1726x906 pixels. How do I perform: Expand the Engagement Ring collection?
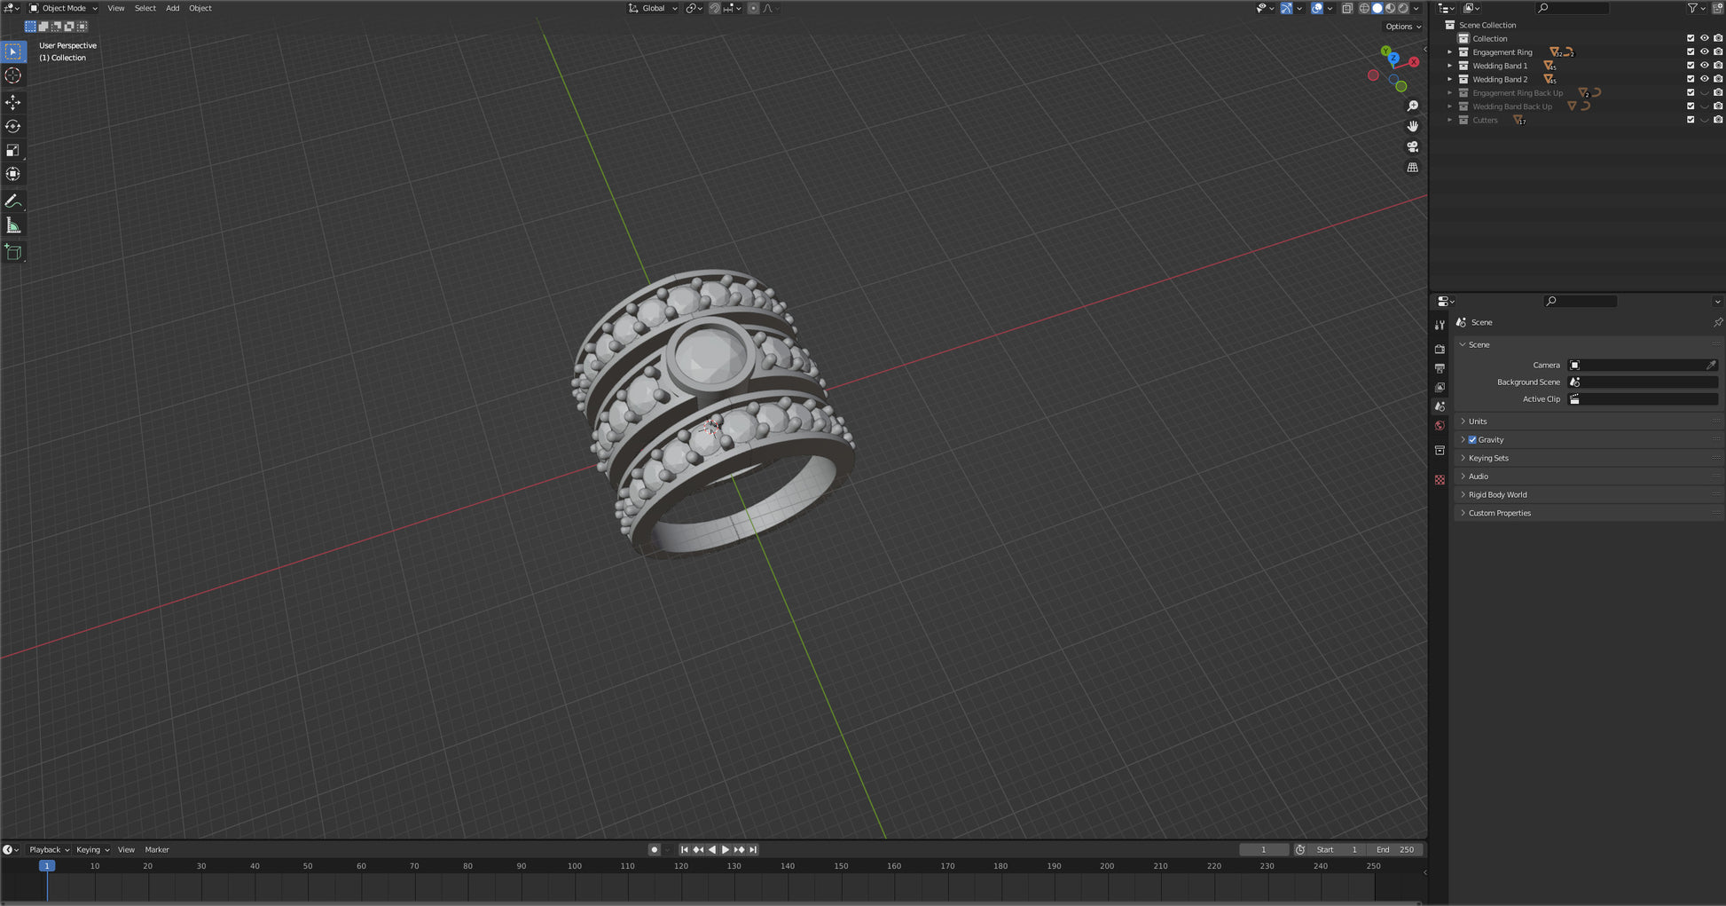point(1450,51)
